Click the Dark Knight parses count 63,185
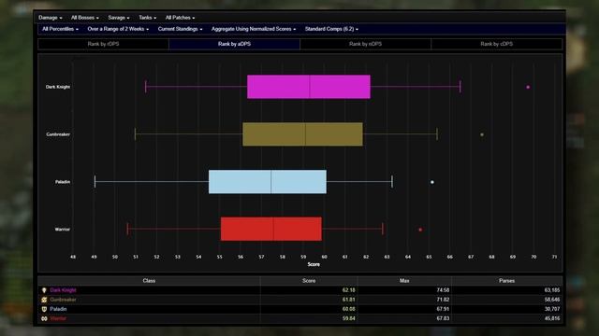The width and height of the screenshot is (599, 336). (552, 290)
